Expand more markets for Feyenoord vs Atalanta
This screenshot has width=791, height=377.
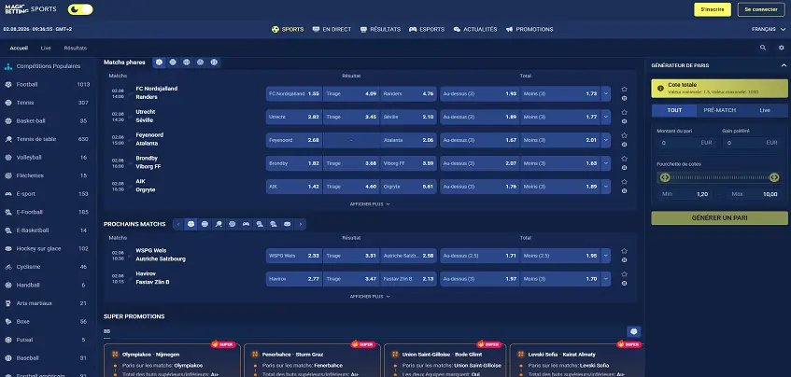pos(606,140)
